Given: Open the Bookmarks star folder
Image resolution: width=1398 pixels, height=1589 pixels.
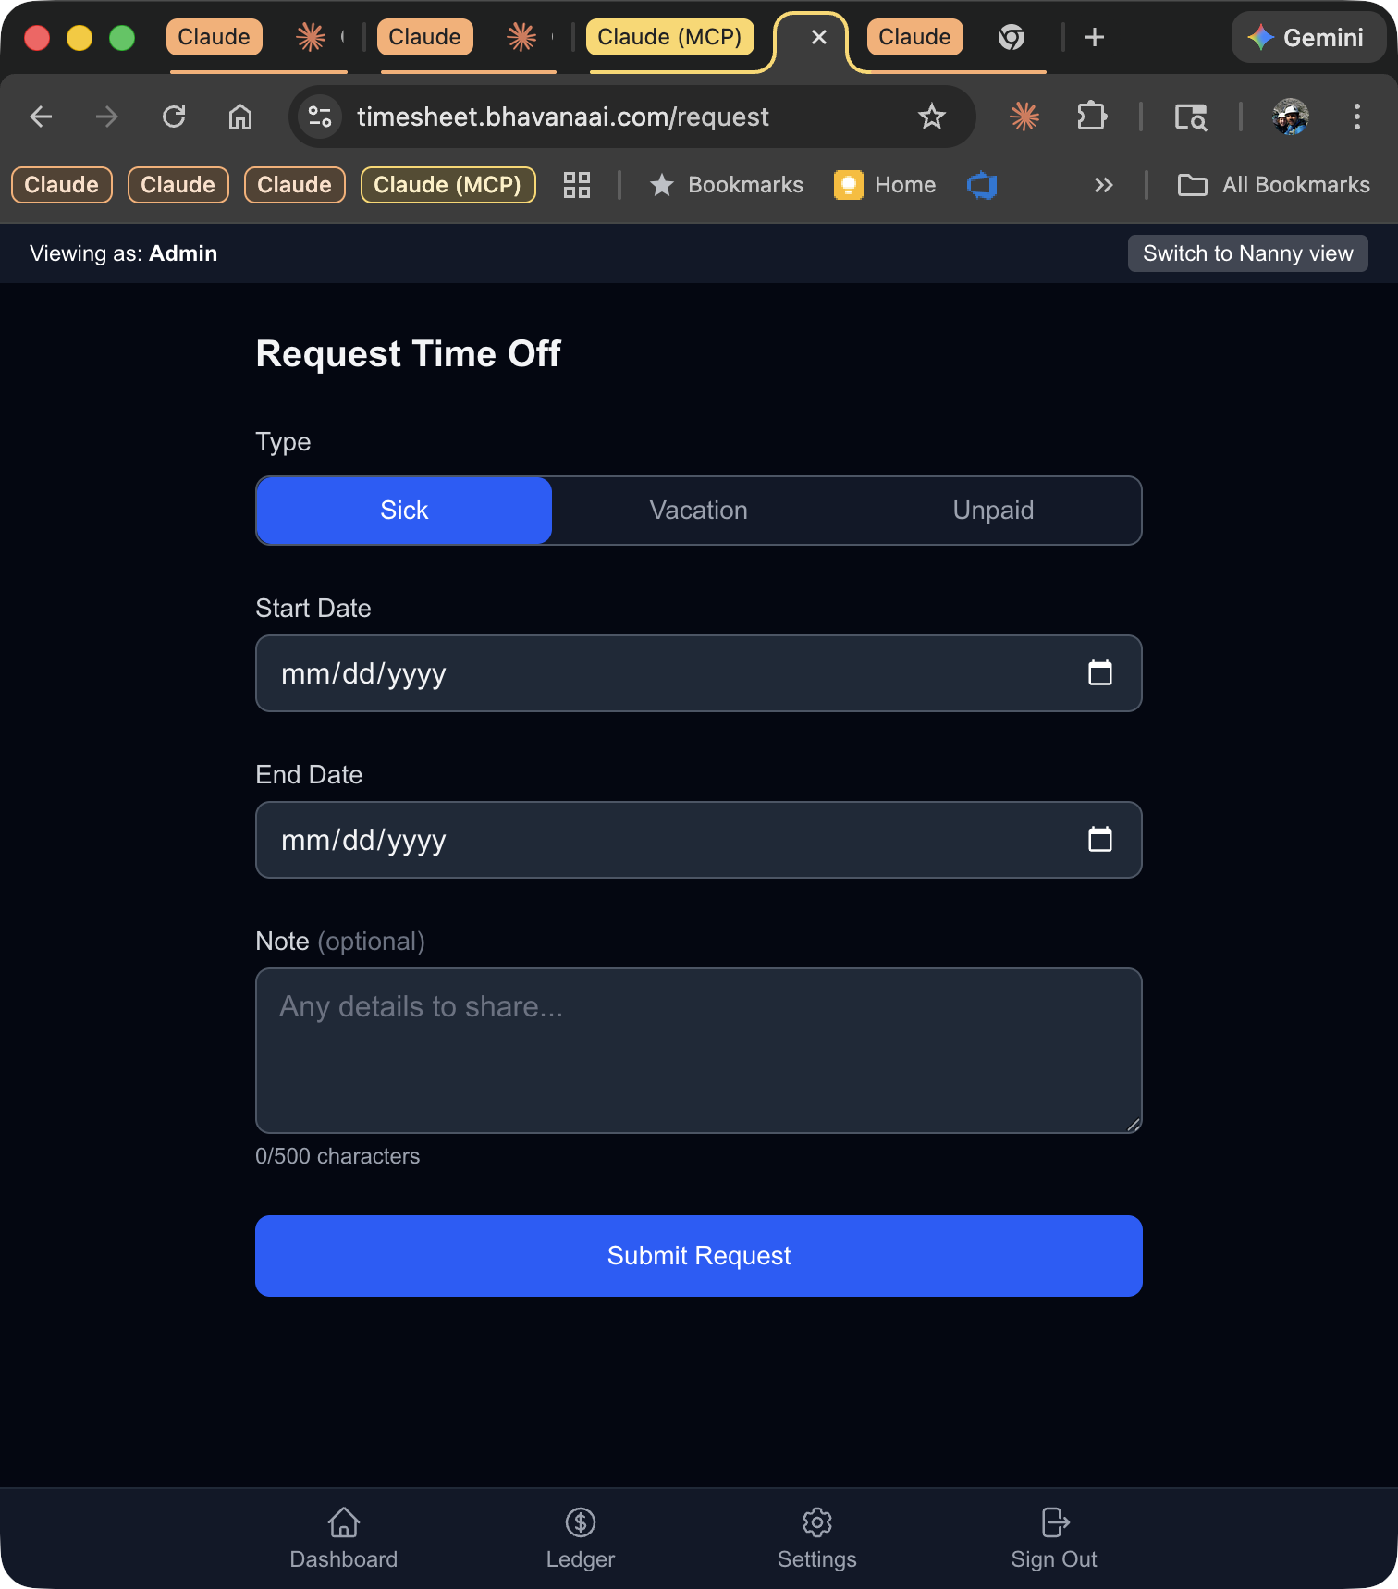Looking at the screenshot, I should [x=727, y=185].
